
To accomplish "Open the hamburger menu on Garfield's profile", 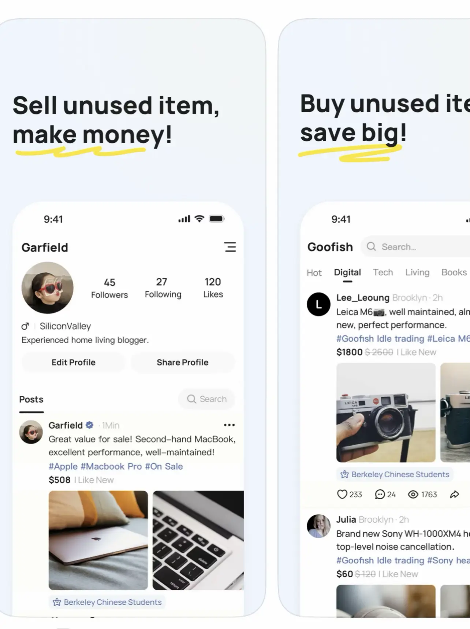I will point(230,247).
